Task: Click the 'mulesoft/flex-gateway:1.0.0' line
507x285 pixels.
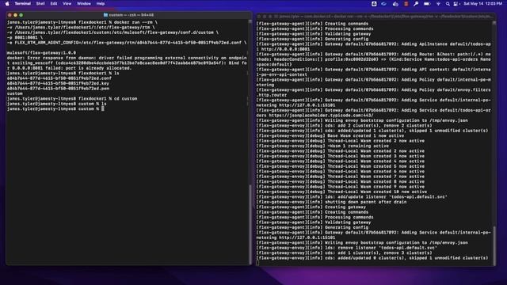Action: coord(41,53)
